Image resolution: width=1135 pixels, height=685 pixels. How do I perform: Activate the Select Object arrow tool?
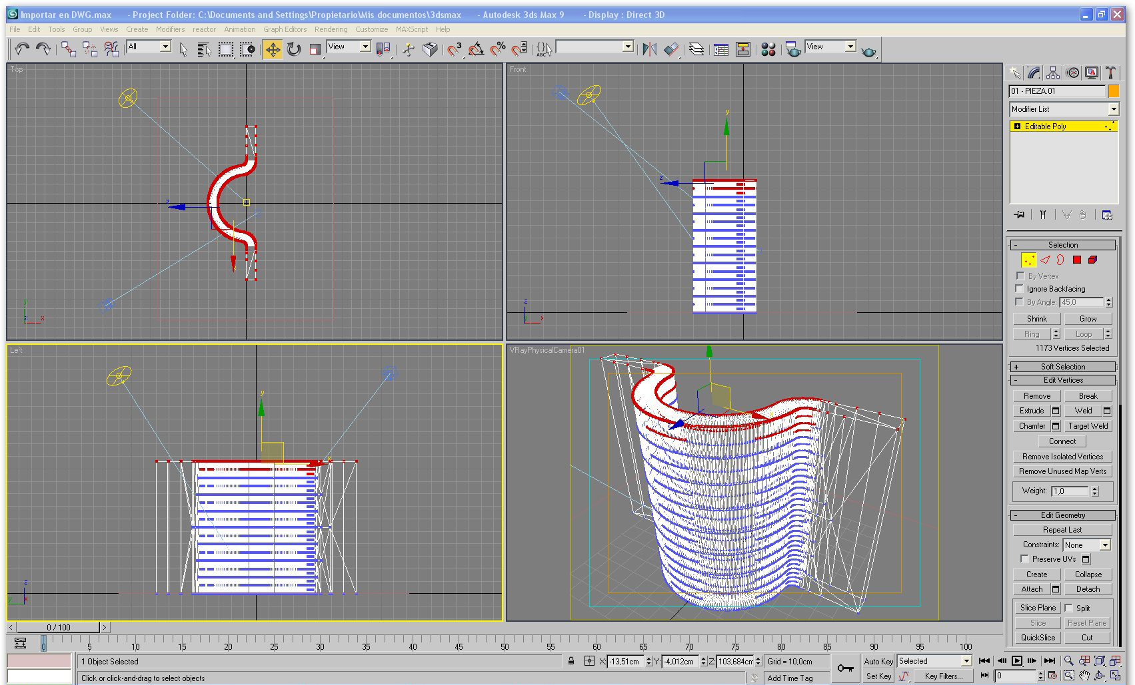pyautogui.click(x=184, y=49)
